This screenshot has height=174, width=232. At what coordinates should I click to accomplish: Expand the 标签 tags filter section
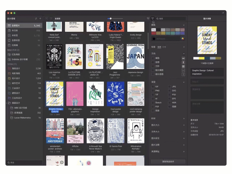point(184,47)
